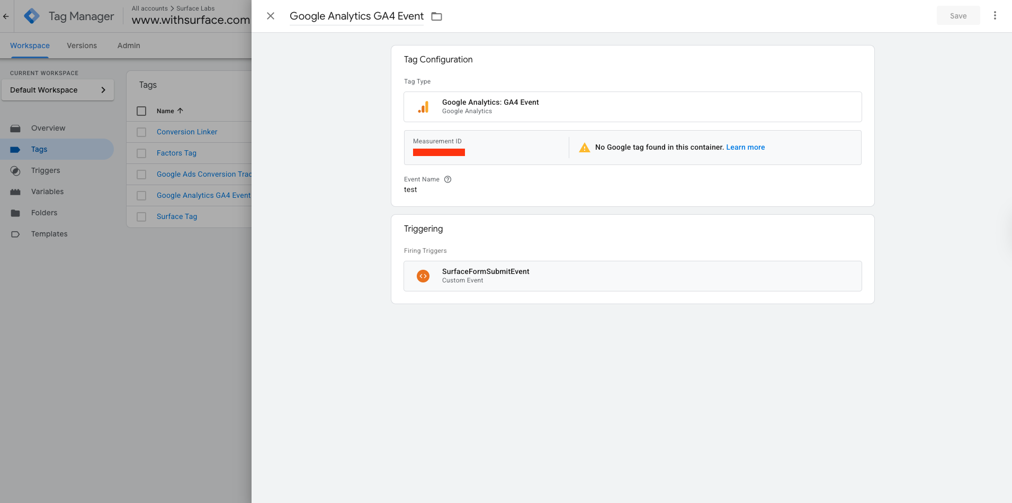Click the Save button
Screen dimensions: 1012x503
(x=958, y=15)
